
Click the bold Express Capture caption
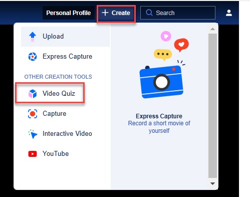pos(159,116)
